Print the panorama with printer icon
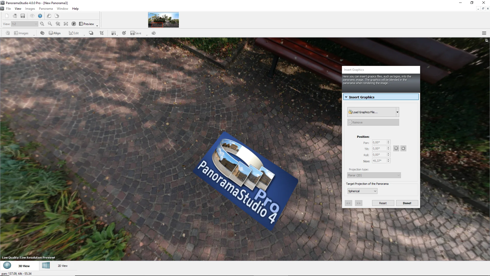Viewport: 490px width, 276px height. coord(154,33)
